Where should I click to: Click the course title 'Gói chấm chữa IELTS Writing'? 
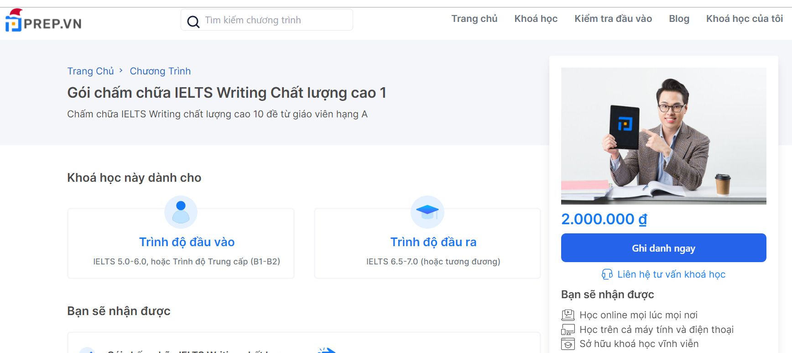point(226,93)
